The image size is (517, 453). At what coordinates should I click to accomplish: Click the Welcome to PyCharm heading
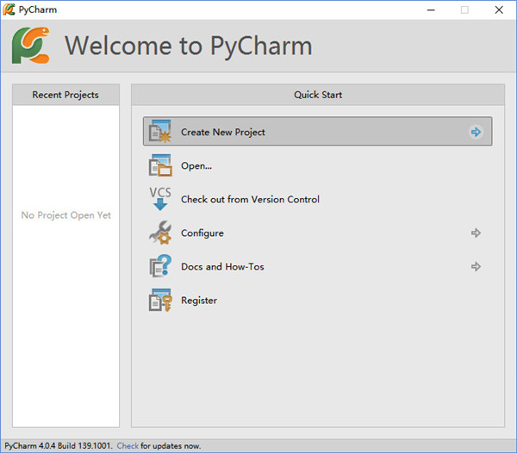point(188,46)
